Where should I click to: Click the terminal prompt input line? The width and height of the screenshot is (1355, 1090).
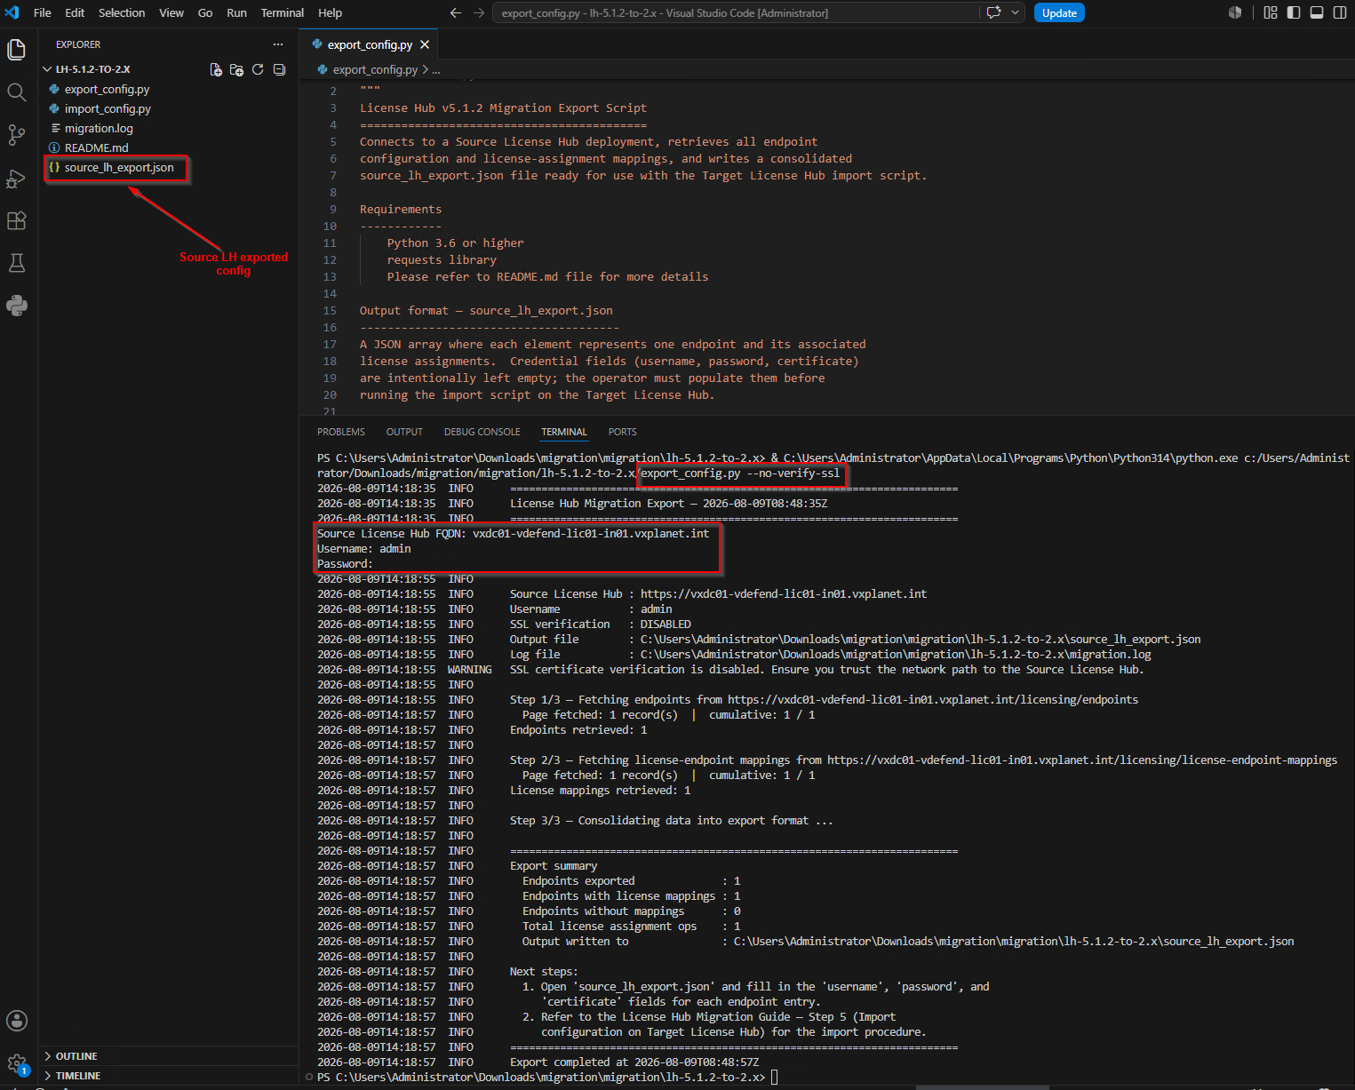click(776, 1078)
